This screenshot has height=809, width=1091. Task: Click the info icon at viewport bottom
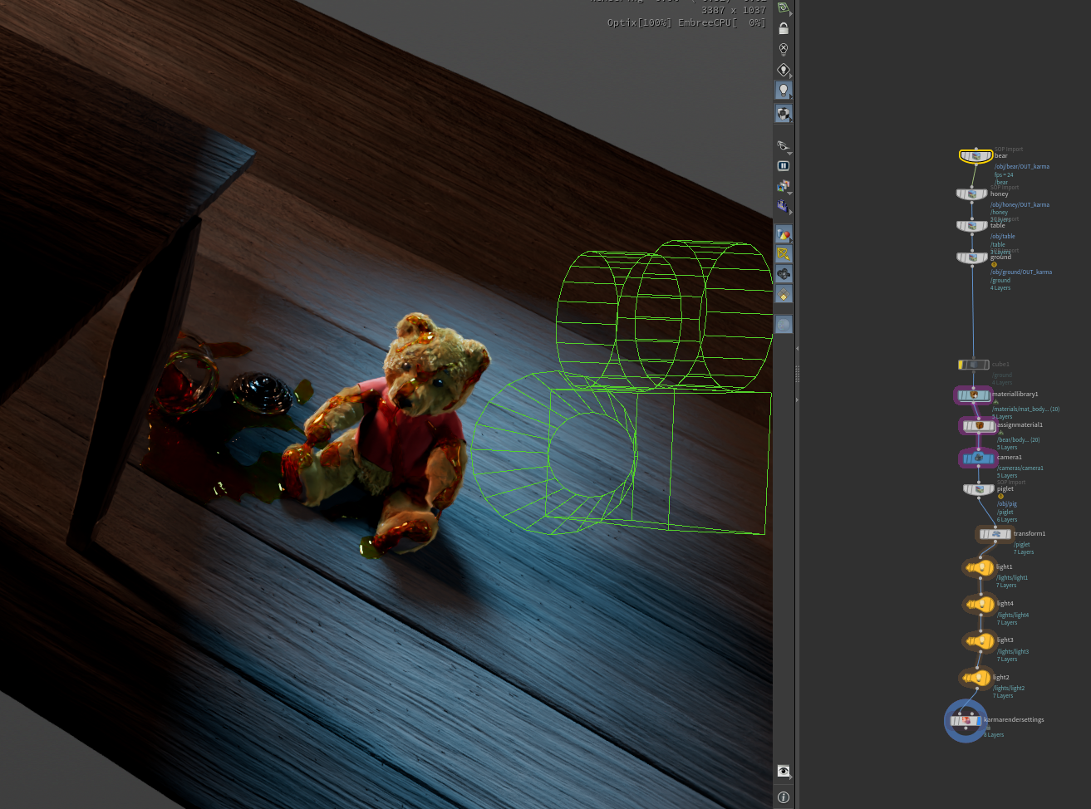[783, 797]
